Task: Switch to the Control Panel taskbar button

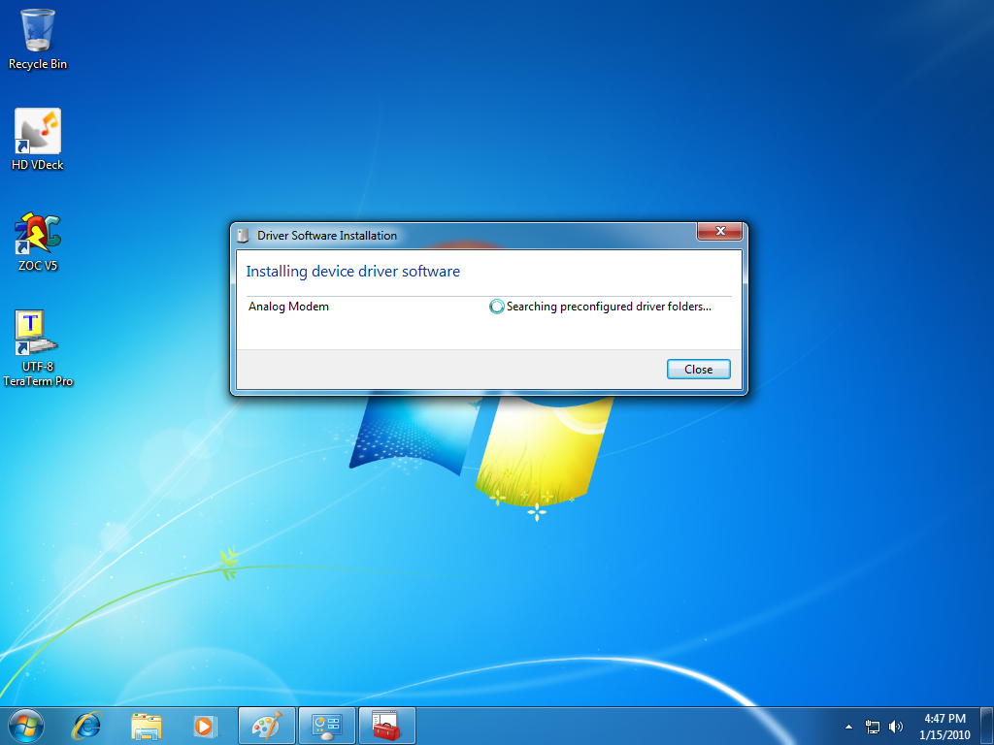Action: [x=327, y=726]
